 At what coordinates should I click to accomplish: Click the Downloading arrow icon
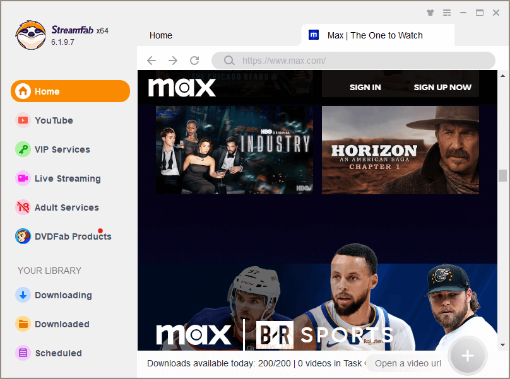(23, 295)
